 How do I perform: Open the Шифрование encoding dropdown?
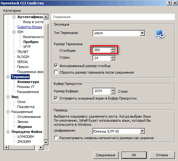[x=142, y=131]
